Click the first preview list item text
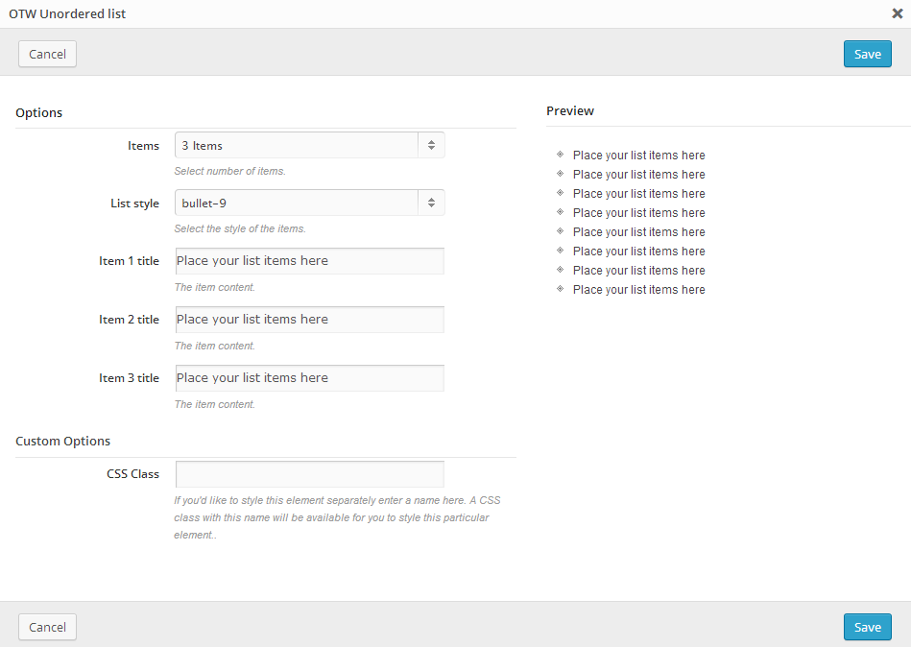This screenshot has width=911, height=647. pyautogui.click(x=638, y=156)
